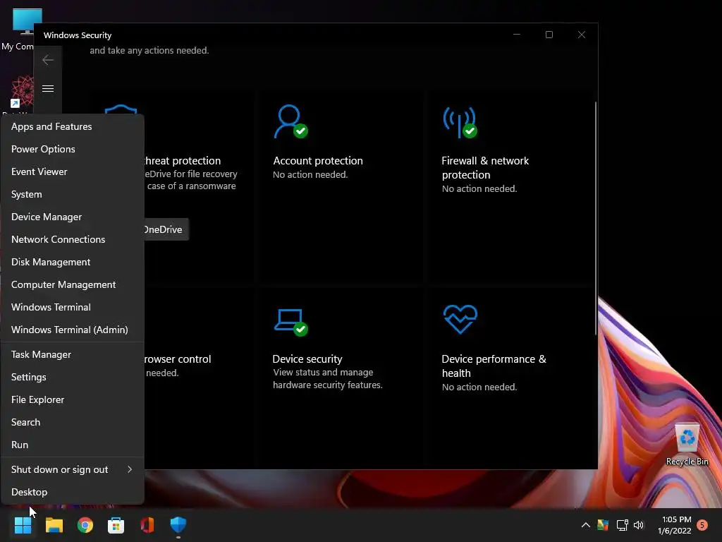Screen dimensions: 722x542
Task: Close the Windows Security window
Action: pyautogui.click(x=582, y=35)
